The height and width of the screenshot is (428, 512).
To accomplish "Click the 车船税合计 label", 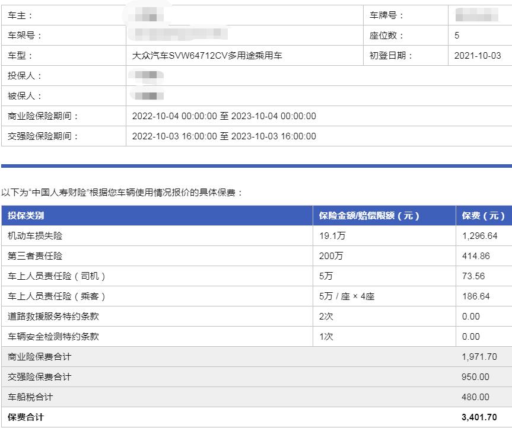I will (x=30, y=397).
